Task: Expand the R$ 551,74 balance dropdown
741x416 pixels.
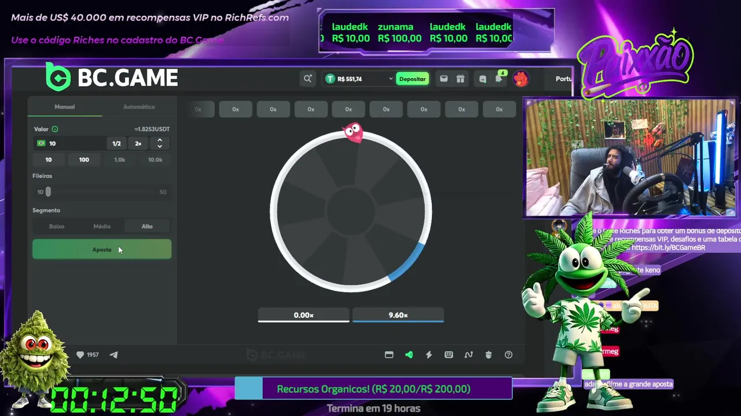Action: point(391,79)
